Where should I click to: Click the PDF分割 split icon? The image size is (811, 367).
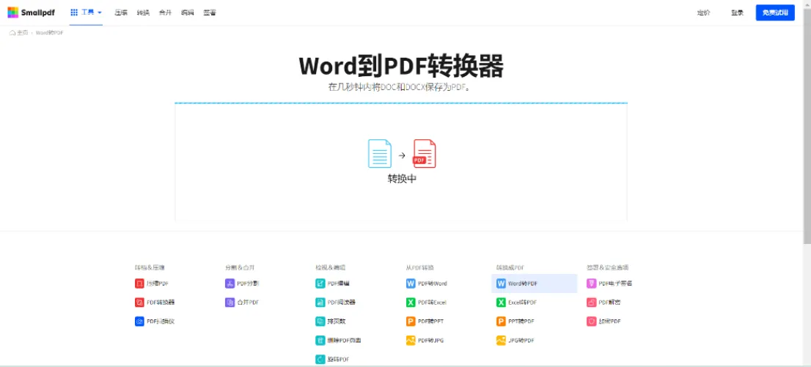pos(230,283)
